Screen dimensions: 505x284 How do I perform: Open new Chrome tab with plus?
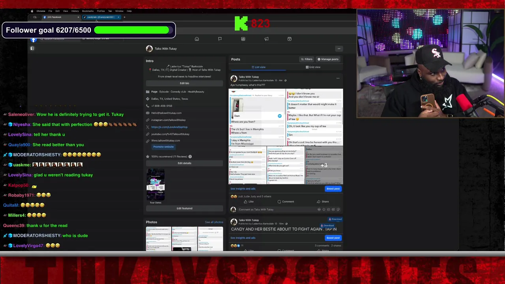coord(124,17)
